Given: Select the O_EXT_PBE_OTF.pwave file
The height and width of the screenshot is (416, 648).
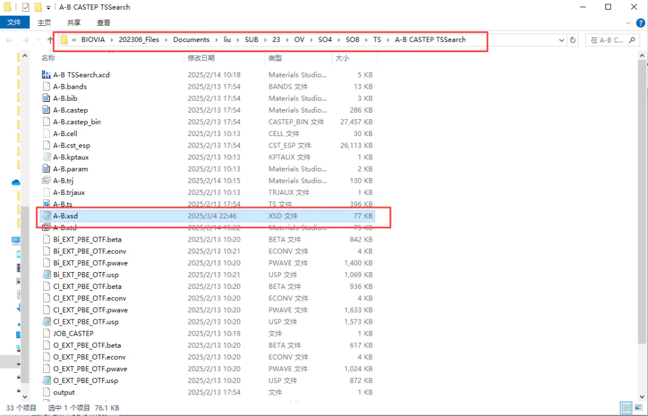Looking at the screenshot, I should (90, 369).
